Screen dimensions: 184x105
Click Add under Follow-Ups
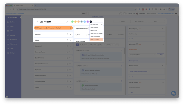[131, 39]
